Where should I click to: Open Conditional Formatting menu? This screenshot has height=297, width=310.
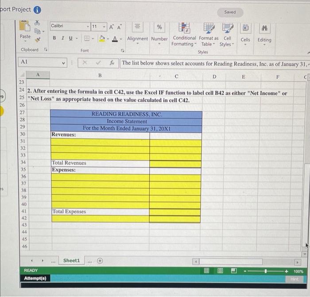tap(184, 35)
